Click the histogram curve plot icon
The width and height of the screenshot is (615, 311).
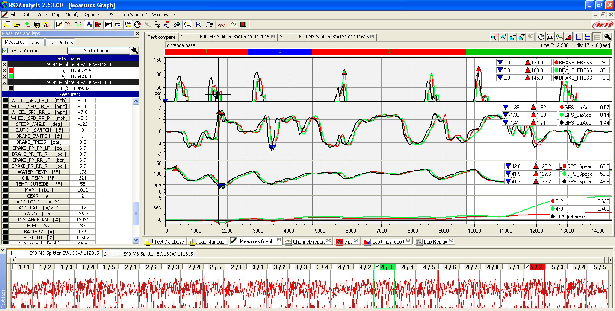(69, 24)
